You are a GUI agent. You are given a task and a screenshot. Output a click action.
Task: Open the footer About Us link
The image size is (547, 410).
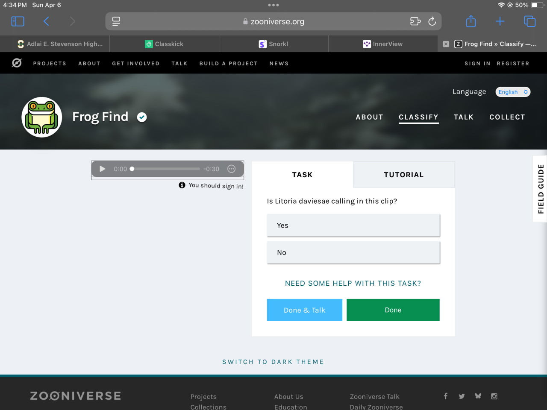tap(289, 397)
